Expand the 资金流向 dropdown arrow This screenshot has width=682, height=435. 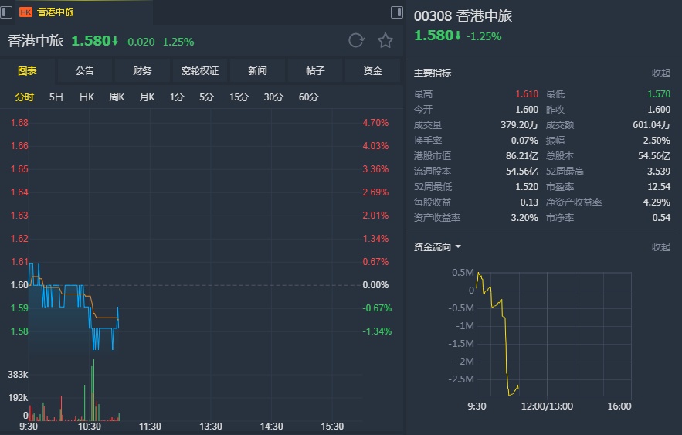click(x=458, y=247)
